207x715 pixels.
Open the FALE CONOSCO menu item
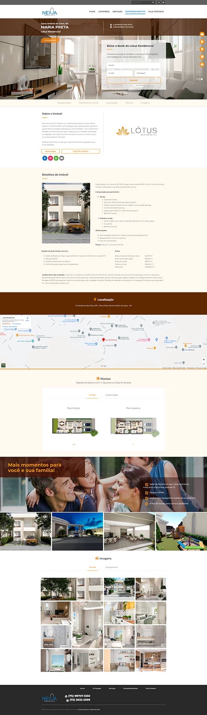[x=156, y=12]
